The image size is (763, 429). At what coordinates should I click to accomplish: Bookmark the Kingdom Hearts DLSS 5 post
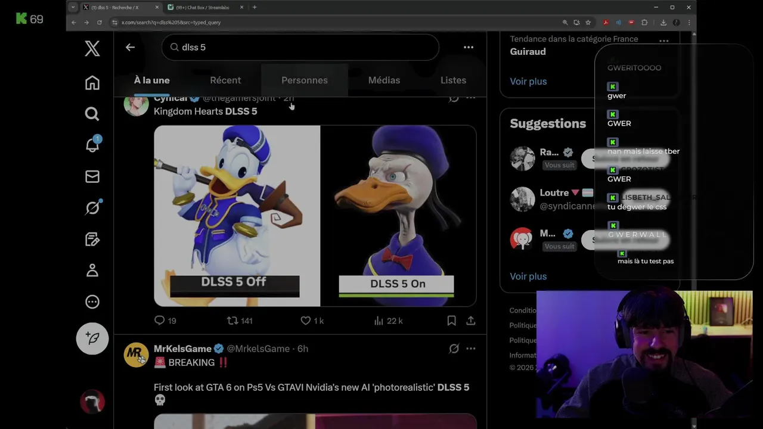pos(452,321)
